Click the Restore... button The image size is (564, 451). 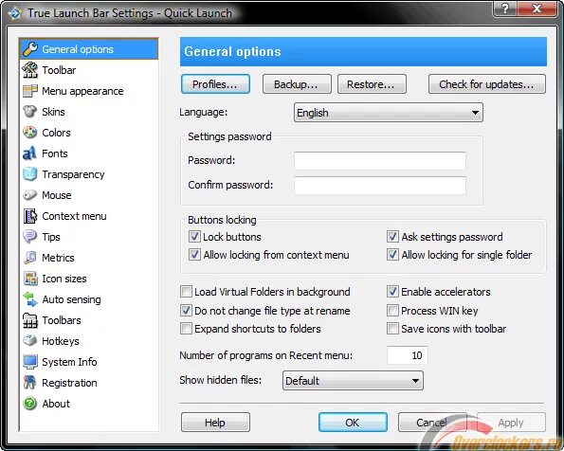click(x=372, y=84)
